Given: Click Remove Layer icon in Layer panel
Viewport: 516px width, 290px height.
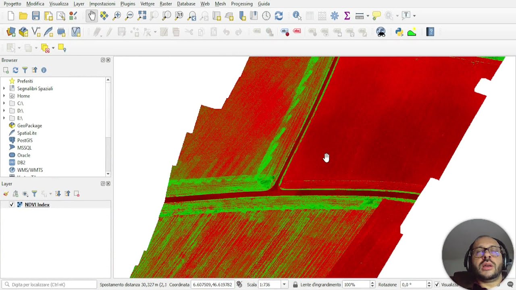Looking at the screenshot, I should click(x=77, y=194).
